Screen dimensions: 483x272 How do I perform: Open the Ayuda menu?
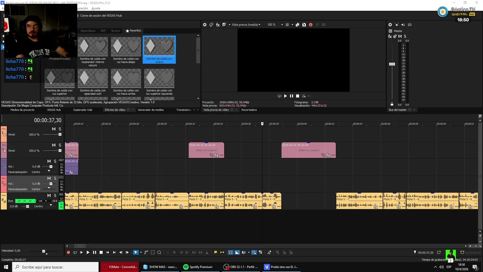[96, 8]
